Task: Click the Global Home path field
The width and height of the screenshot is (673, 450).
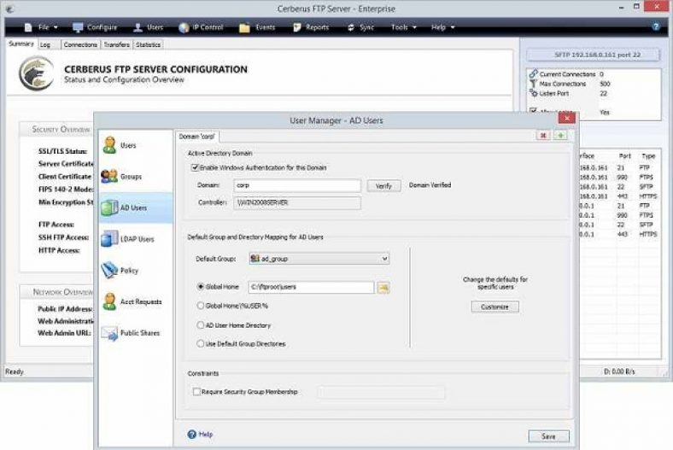Action: (311, 287)
